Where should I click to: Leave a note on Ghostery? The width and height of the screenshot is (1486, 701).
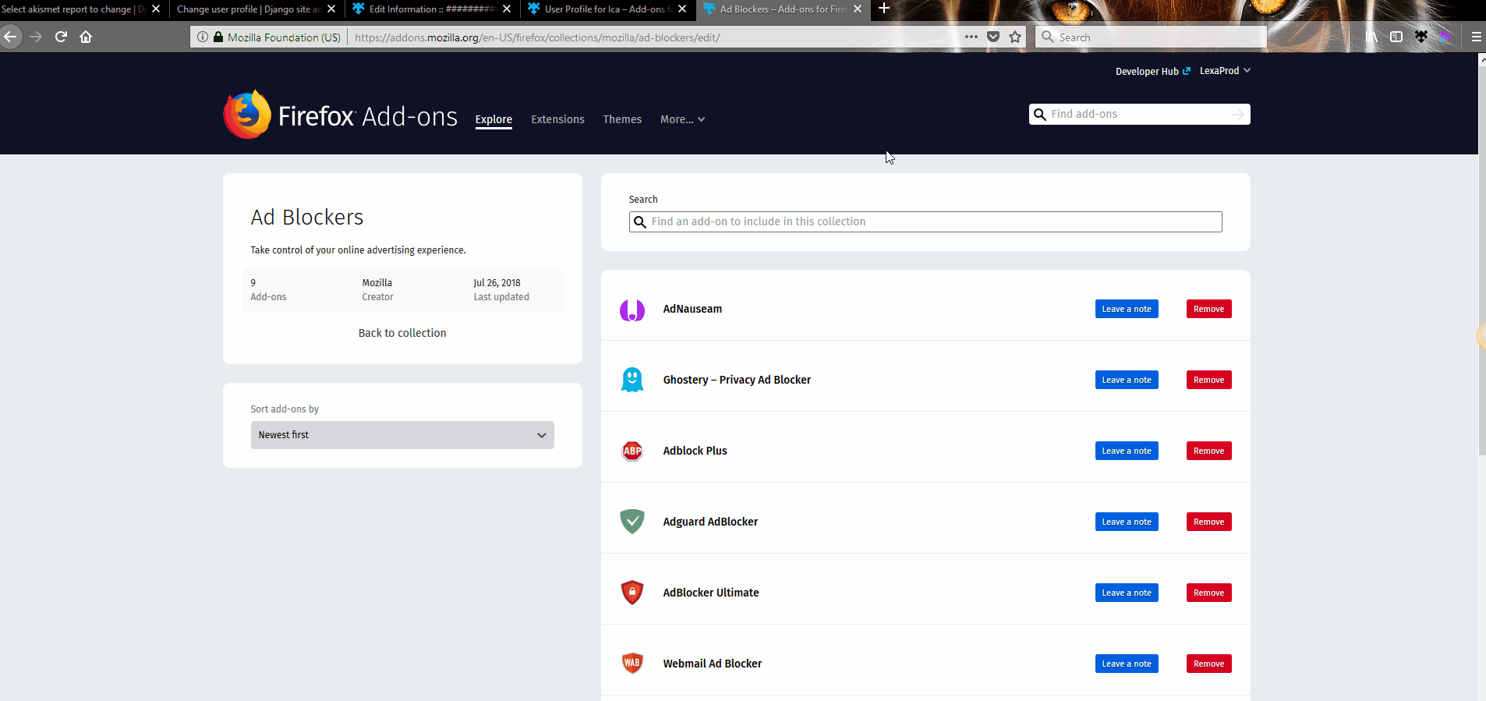click(1127, 380)
